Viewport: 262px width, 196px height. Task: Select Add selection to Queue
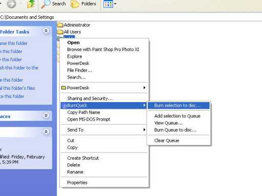pos(179,116)
